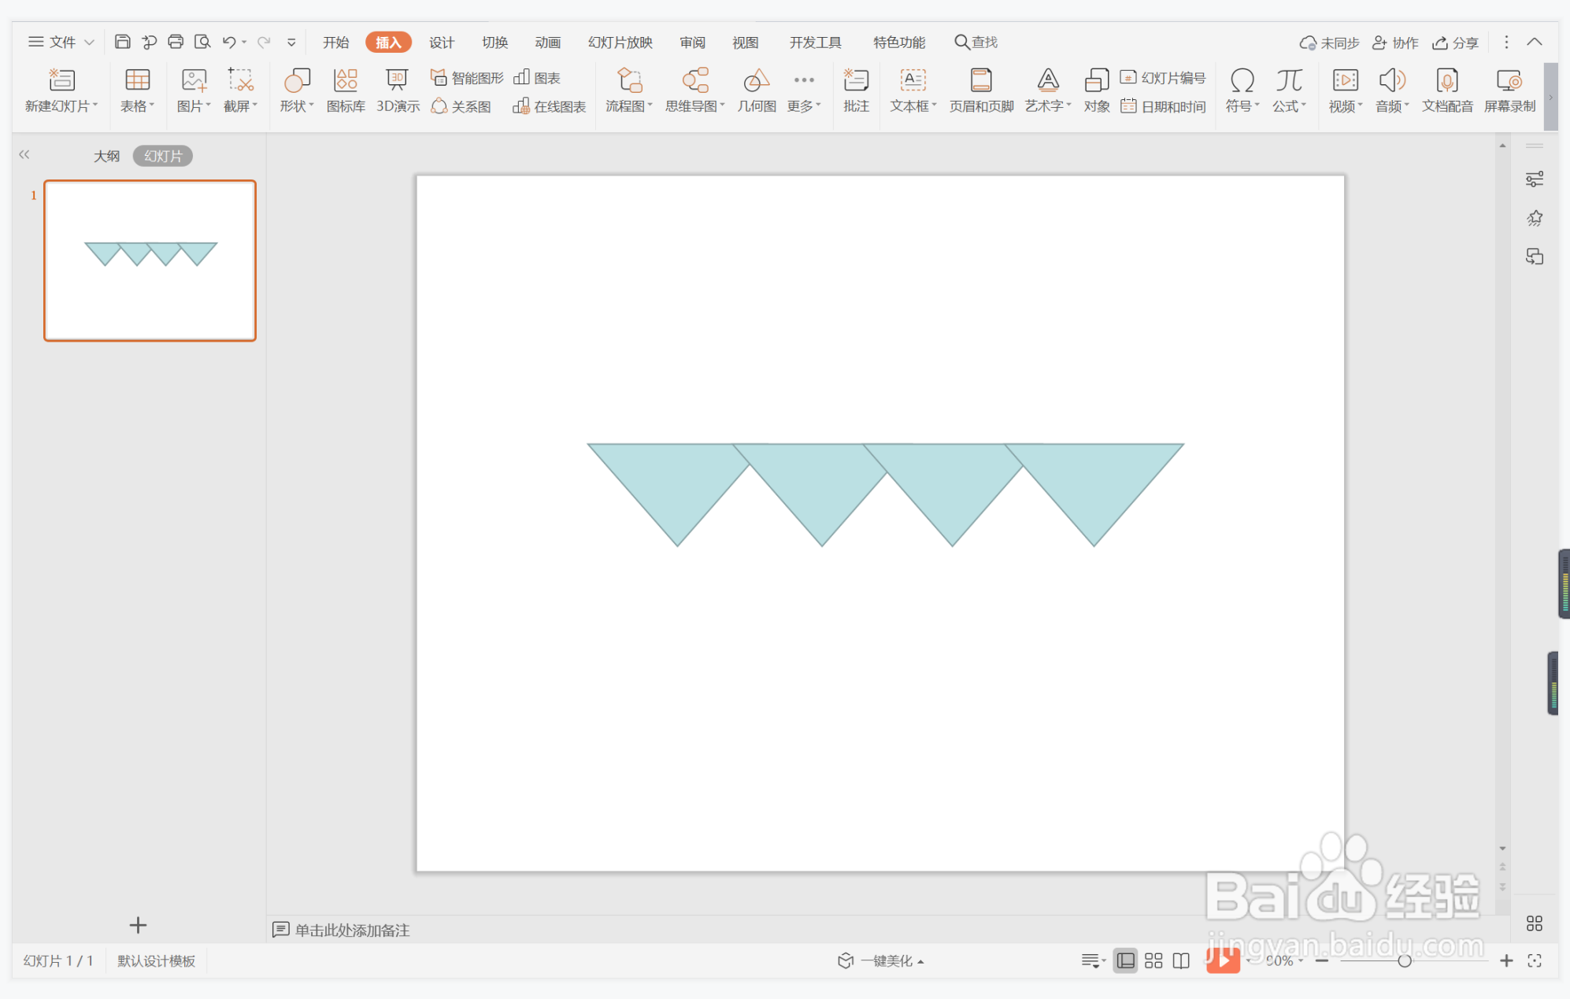The image size is (1570, 999).
Task: Click 单击此处添加备注 notes area
Action: 351,930
